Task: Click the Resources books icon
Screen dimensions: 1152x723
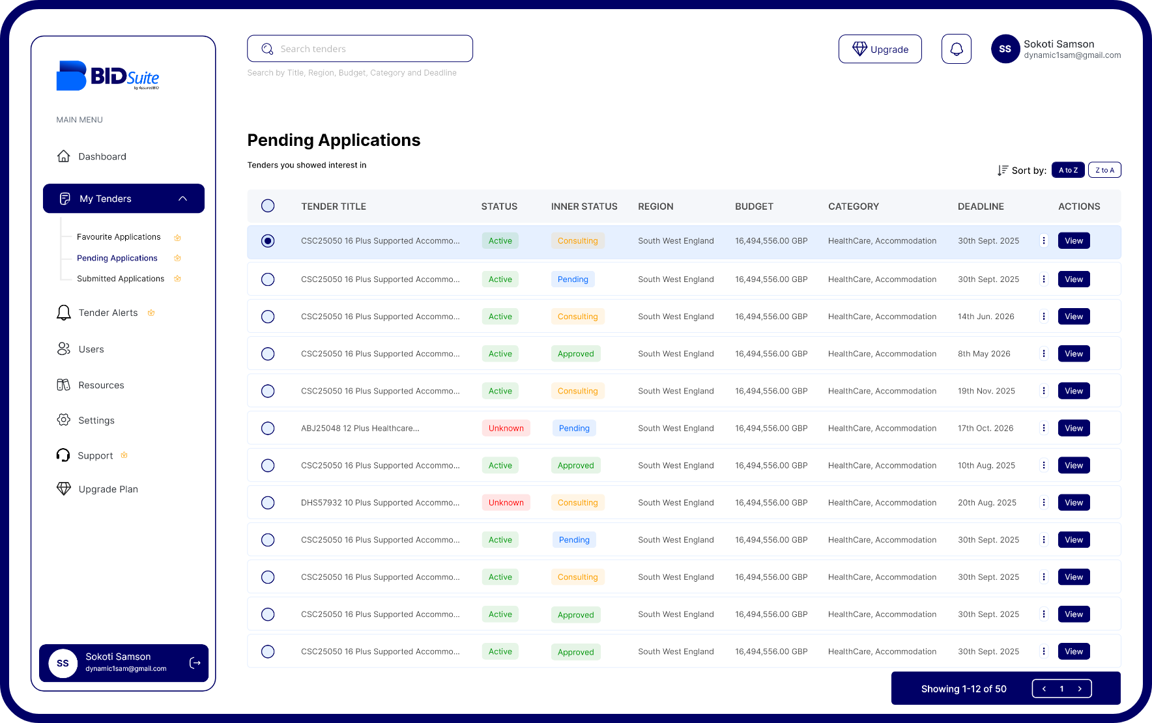Action: click(x=64, y=385)
